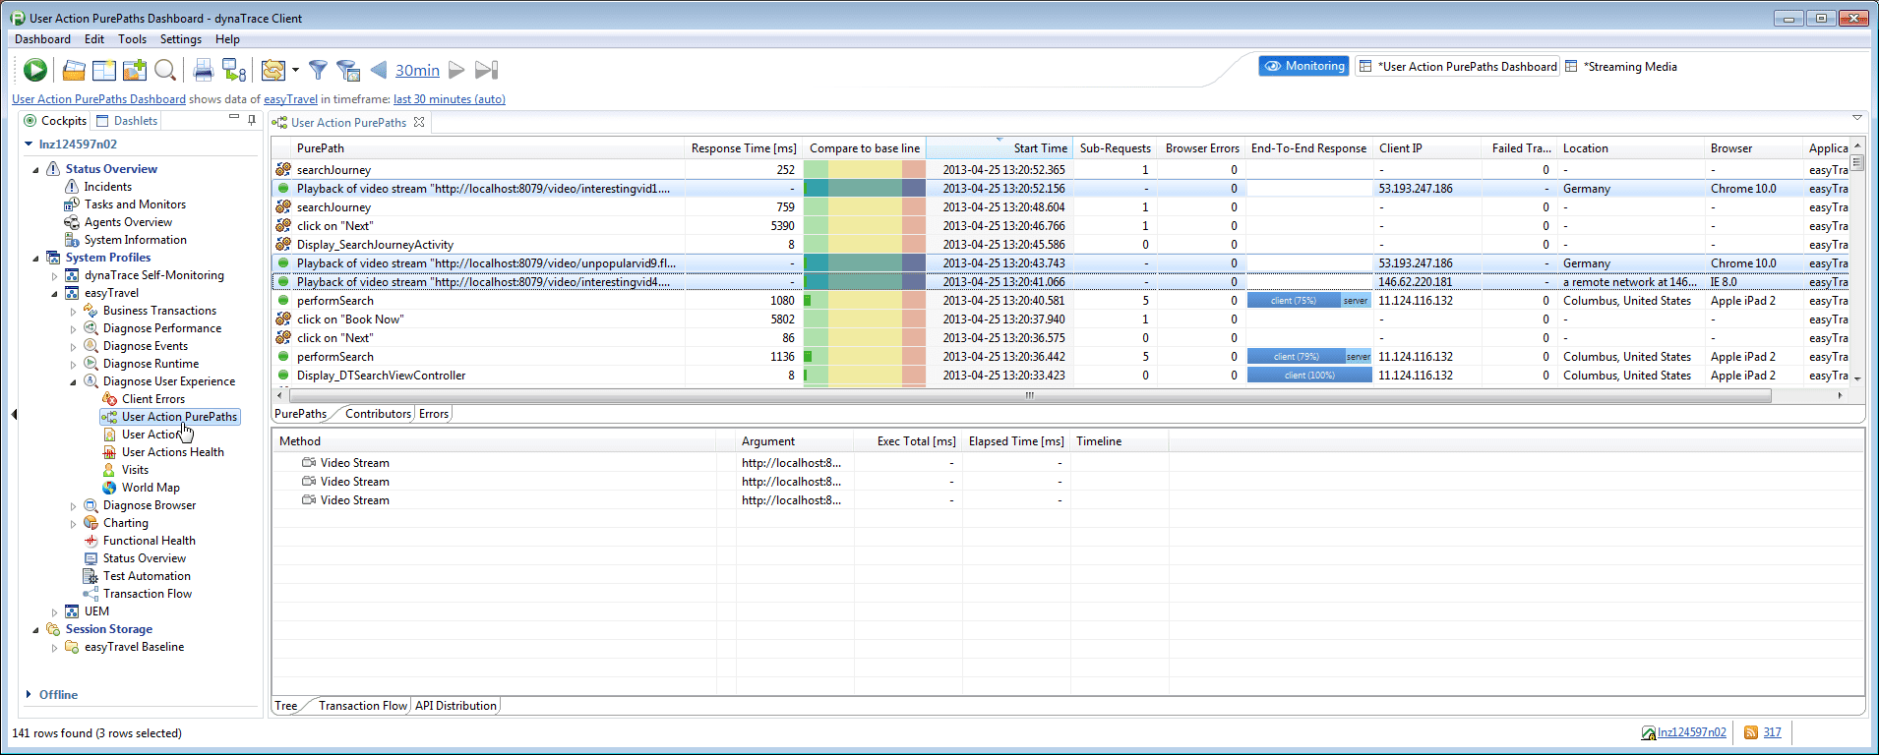Select the click on "Book Now" row
Screen dimensions: 1879x755
point(1061,319)
